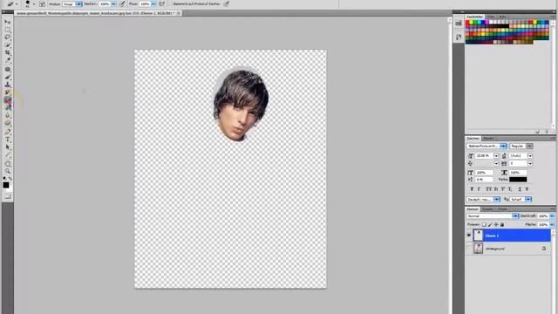Switch to the Kanäle tab
Screen dimensions: 558x314
pos(487,209)
